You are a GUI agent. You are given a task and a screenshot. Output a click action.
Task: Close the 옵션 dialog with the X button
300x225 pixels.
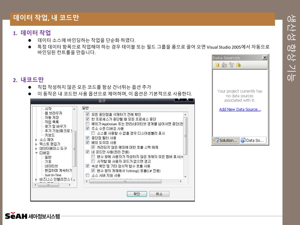click(188, 100)
